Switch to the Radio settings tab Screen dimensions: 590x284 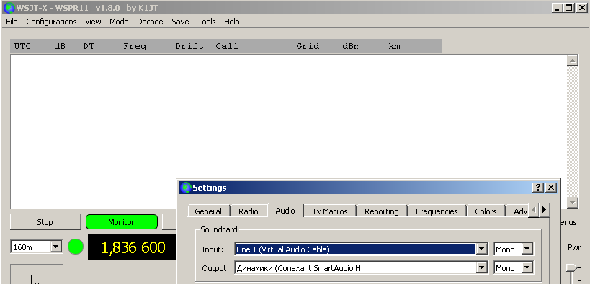point(249,211)
